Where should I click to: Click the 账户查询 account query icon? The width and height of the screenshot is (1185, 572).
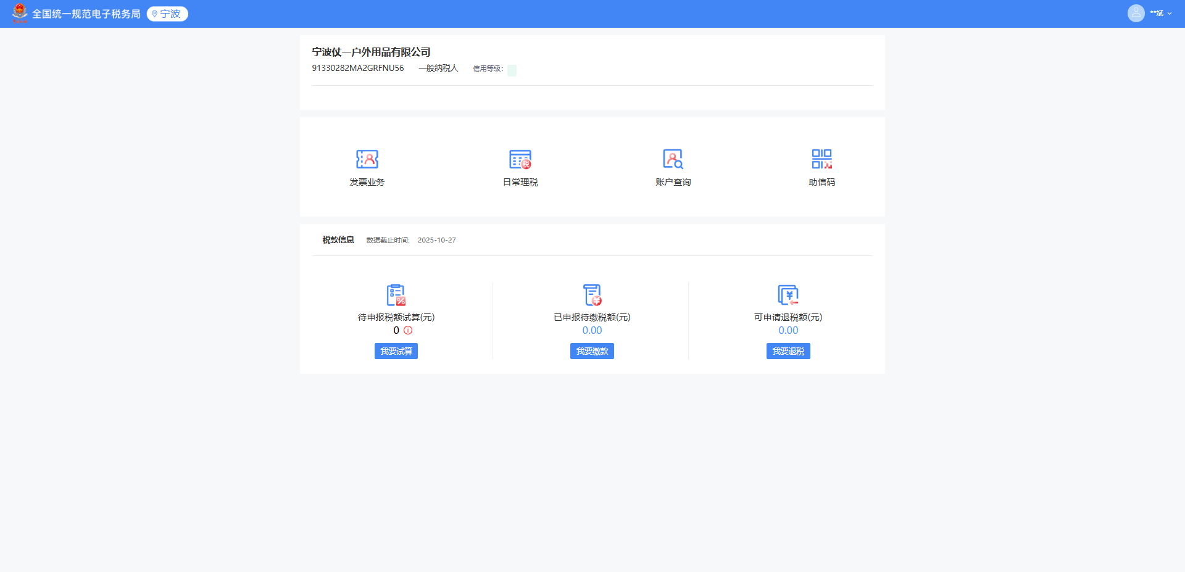[x=673, y=159]
